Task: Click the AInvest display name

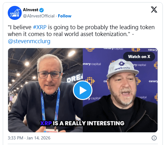Action: pyautogui.click(x=30, y=10)
